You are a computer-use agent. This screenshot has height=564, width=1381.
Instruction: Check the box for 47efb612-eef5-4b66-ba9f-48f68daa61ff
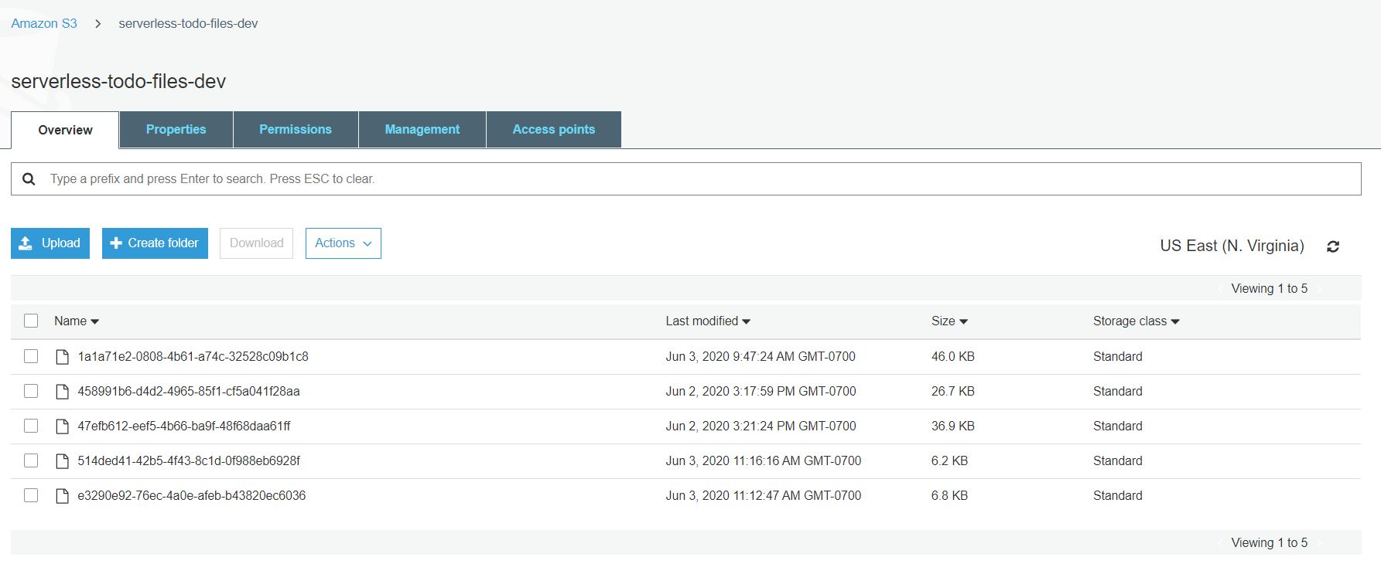point(31,426)
